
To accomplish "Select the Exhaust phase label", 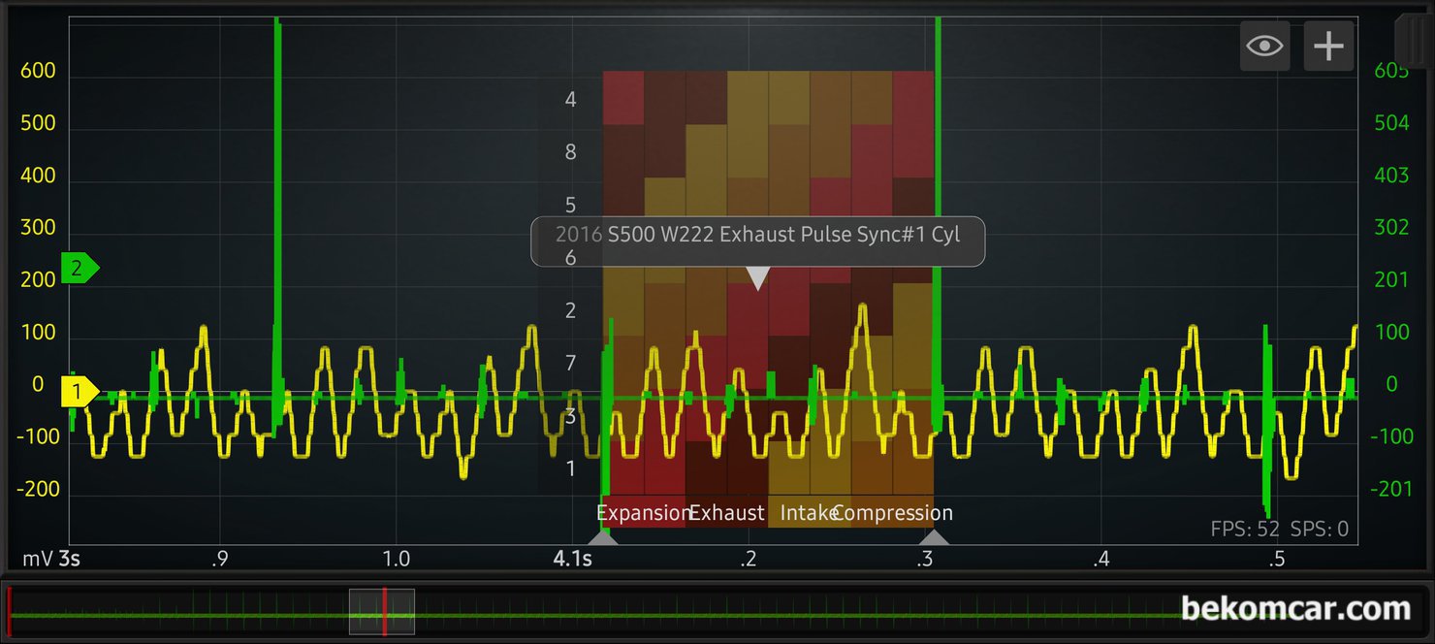I will click(726, 513).
